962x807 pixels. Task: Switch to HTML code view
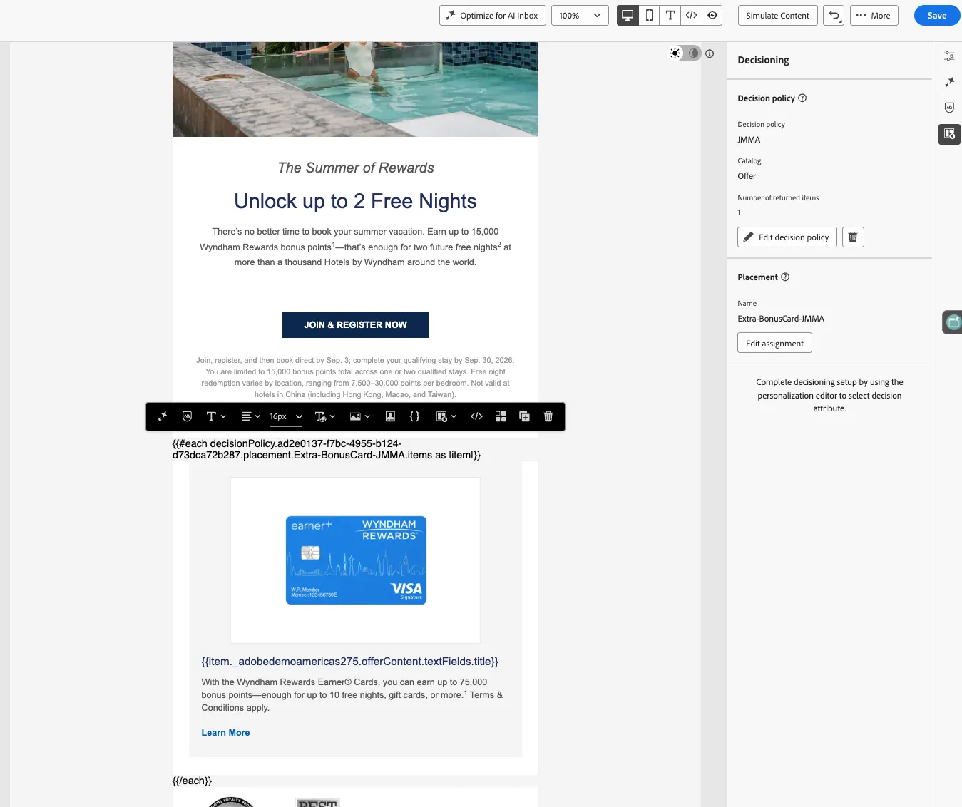pyautogui.click(x=691, y=16)
